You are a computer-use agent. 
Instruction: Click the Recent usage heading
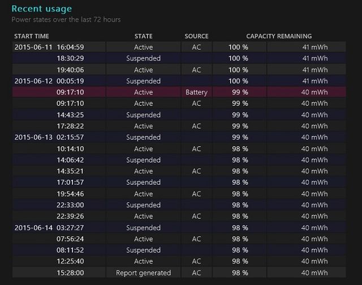(x=42, y=9)
